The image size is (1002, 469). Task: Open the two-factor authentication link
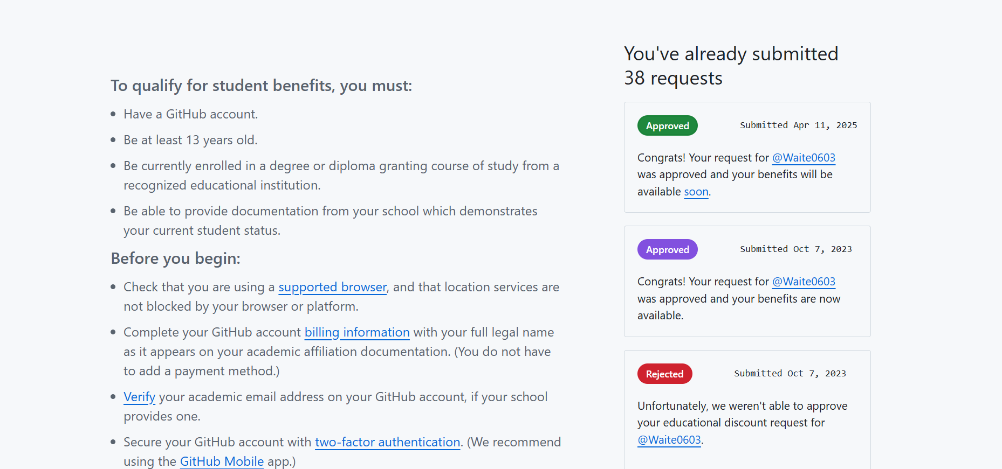click(x=387, y=442)
